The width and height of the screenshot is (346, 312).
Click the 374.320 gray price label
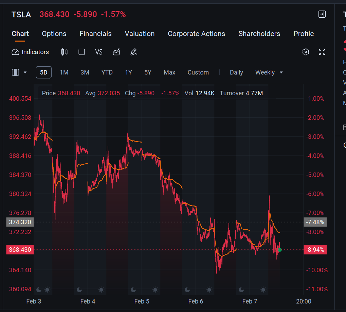click(x=20, y=222)
